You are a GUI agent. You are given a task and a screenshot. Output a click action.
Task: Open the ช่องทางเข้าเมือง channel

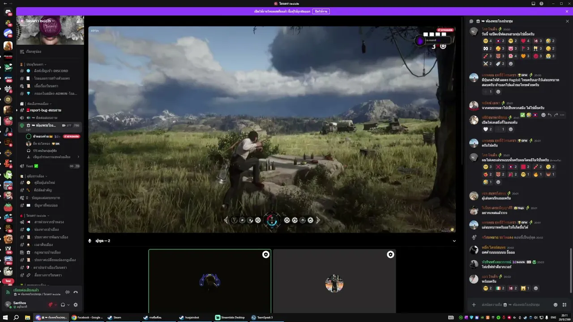coord(50,229)
